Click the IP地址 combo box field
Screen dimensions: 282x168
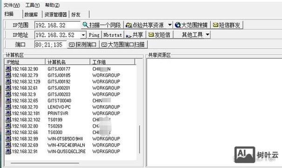pos(58,35)
